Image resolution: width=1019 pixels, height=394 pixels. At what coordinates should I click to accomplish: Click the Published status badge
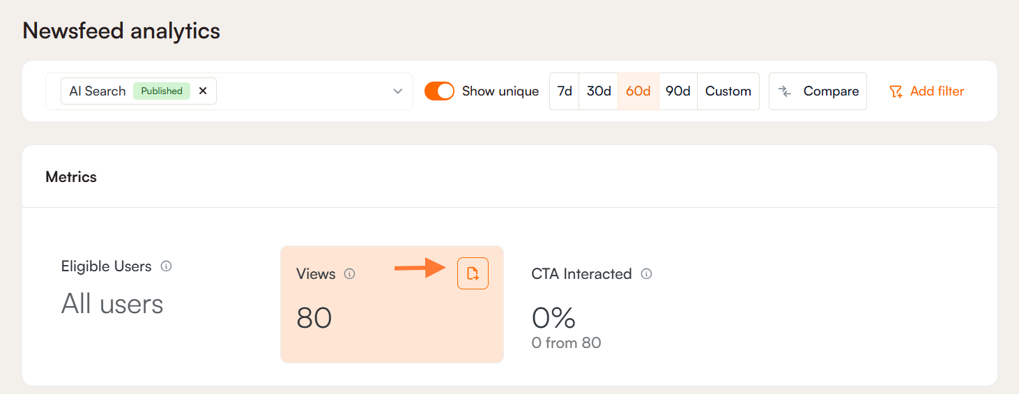[162, 91]
